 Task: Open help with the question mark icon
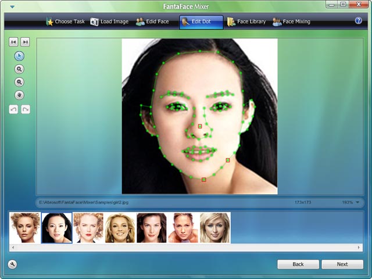(x=358, y=21)
